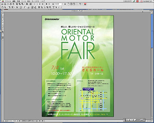Viewport: 154px width, 123px height.
Task: Click previous page arrow in status bar
Action: (11, 121)
